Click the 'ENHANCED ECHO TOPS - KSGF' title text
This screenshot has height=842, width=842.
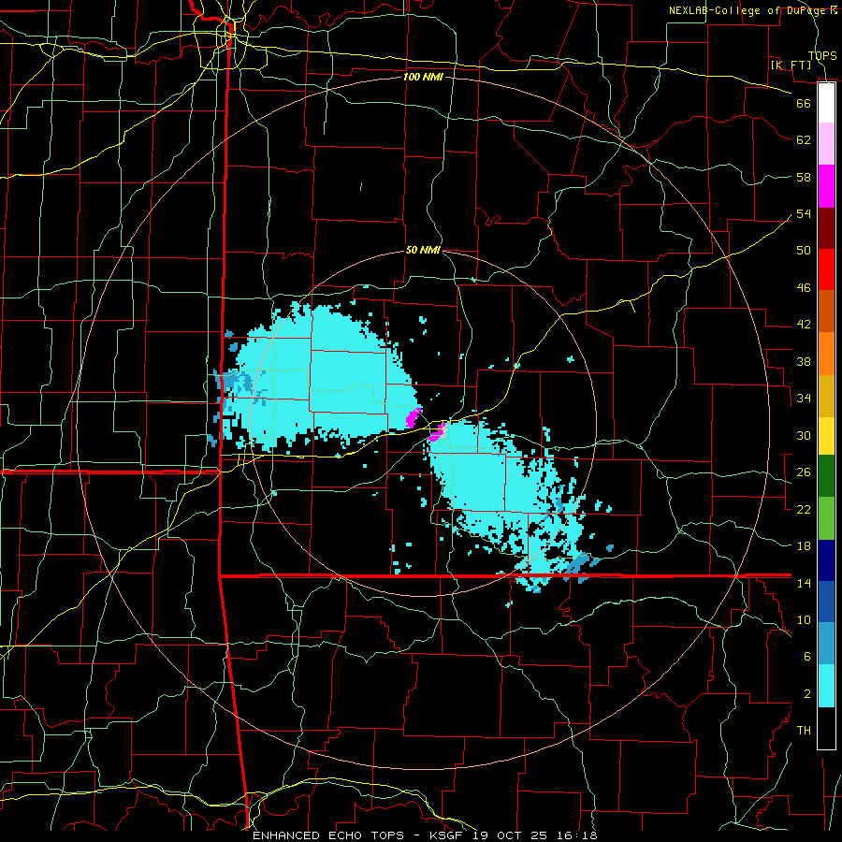pos(358,835)
